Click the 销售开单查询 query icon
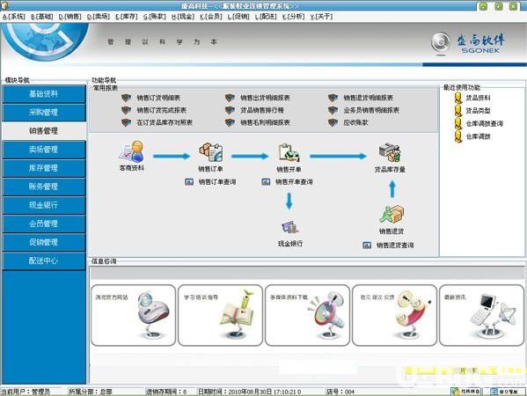Image resolution: width=527 pixels, height=396 pixels. coord(266,182)
